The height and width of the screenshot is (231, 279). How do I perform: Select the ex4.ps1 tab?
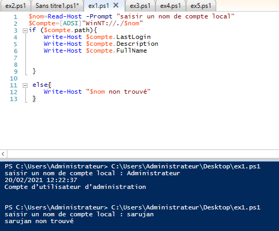[171, 6]
